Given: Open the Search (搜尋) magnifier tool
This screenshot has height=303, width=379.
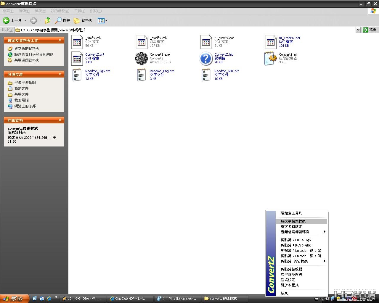Looking at the screenshot, I should [x=62, y=20].
